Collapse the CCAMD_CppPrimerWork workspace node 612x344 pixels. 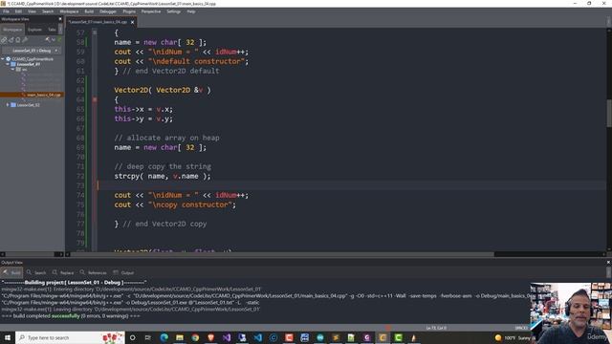tap(3, 59)
